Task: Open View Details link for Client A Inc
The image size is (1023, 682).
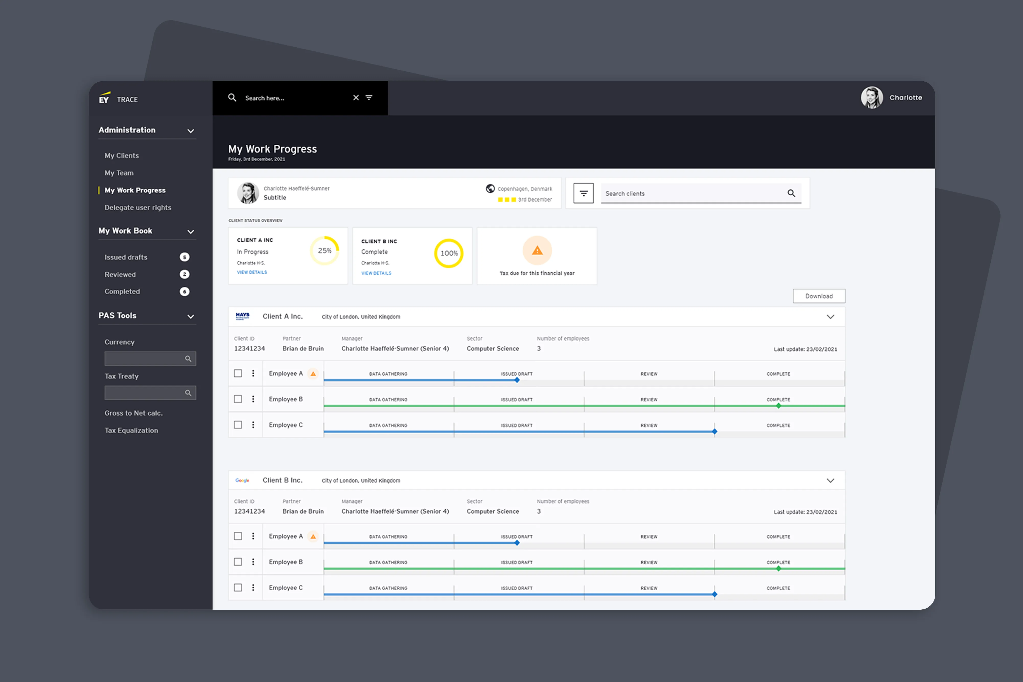Action: click(252, 272)
